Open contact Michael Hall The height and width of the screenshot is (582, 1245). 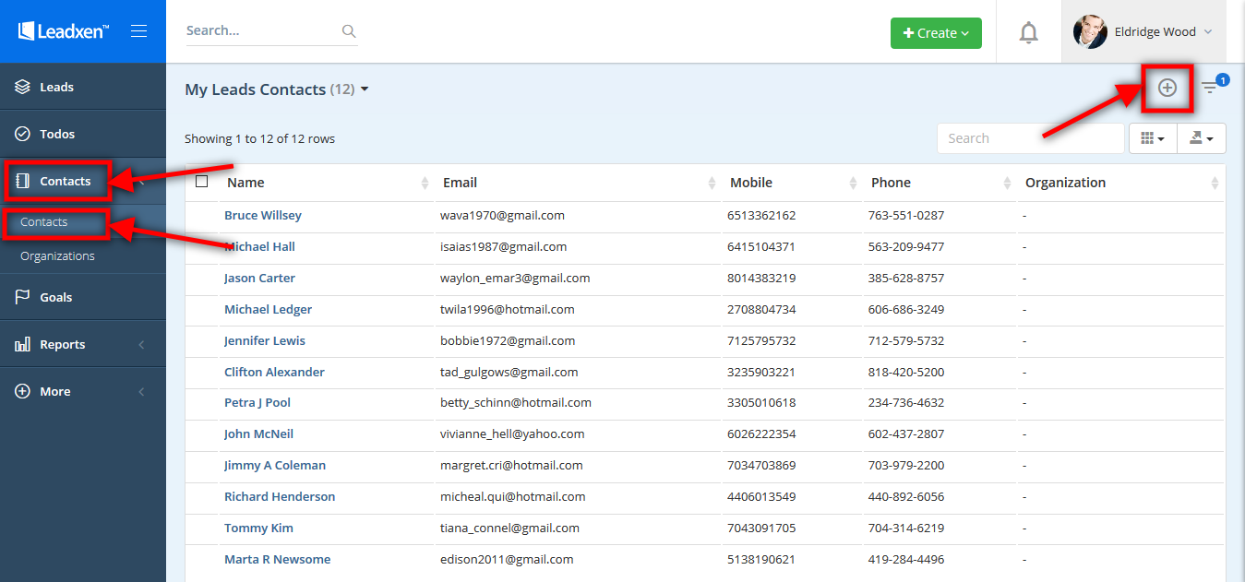point(260,247)
